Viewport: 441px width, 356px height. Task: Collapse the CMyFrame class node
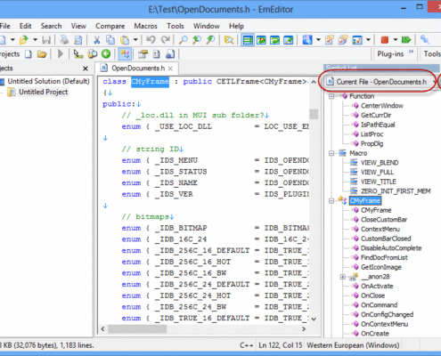point(331,201)
